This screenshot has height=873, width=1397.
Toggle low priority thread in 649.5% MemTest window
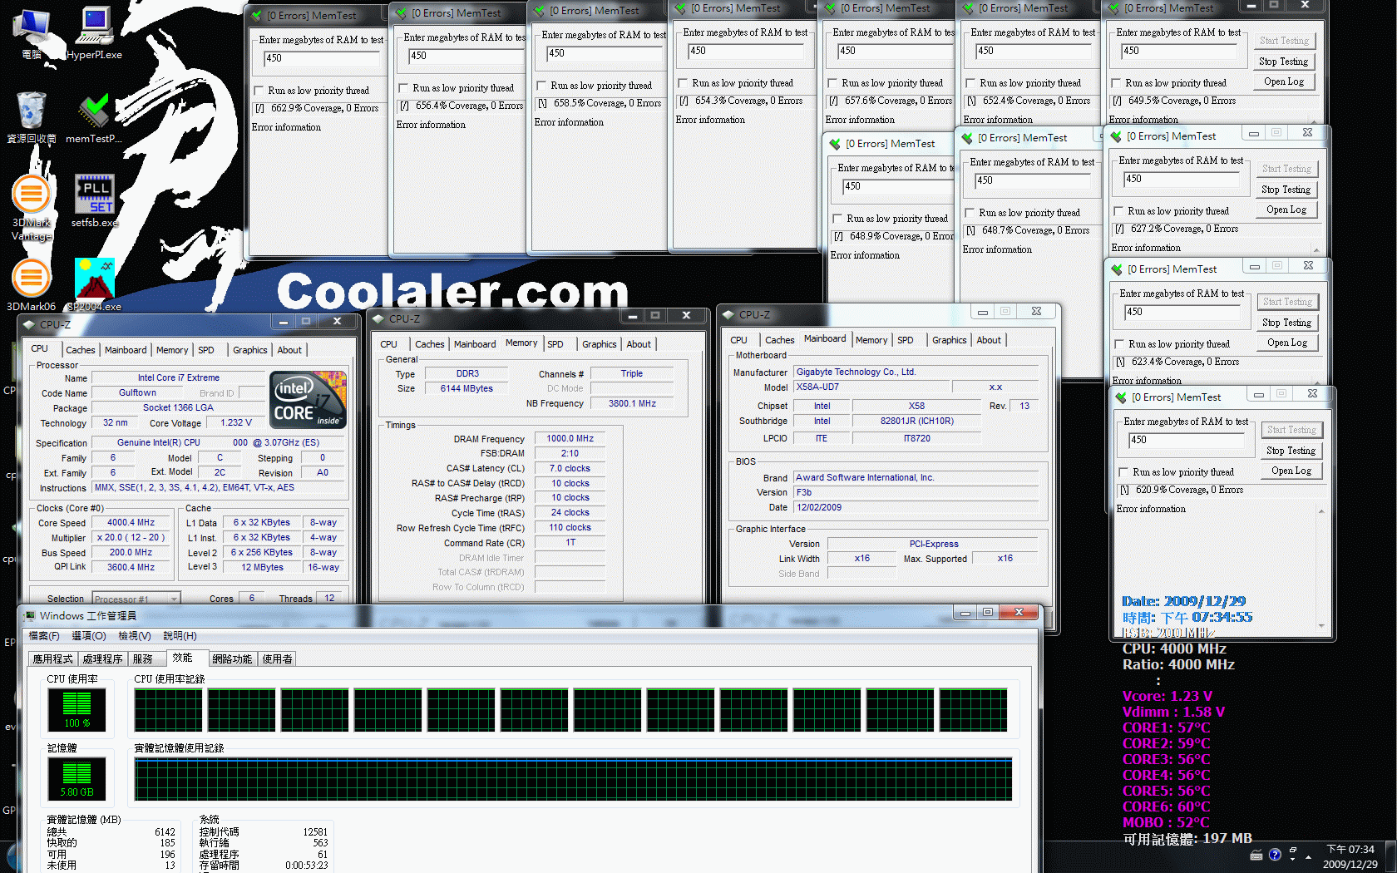point(1117,83)
